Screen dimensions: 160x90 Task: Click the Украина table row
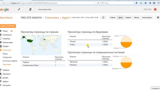click(43, 62)
